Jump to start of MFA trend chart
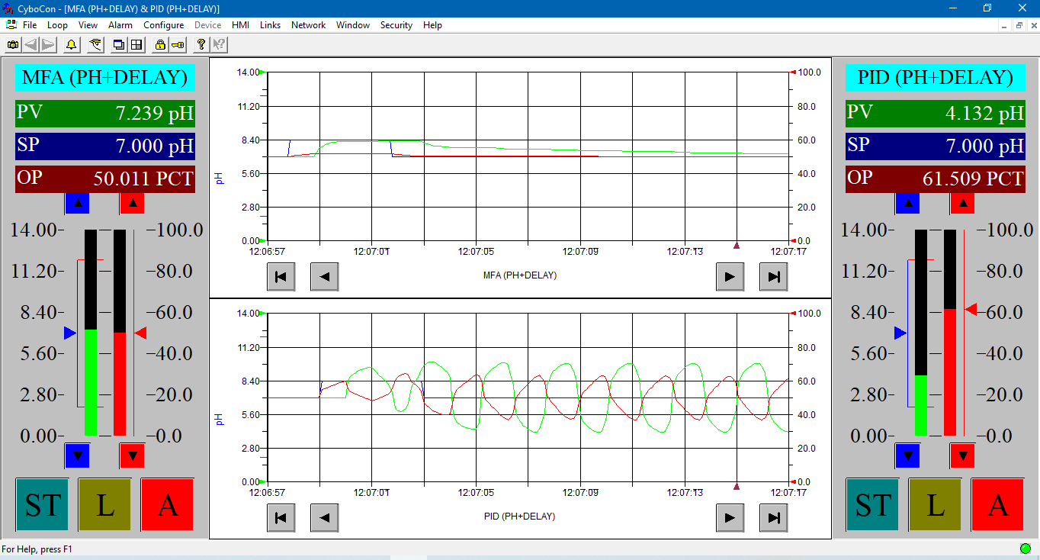 (281, 276)
